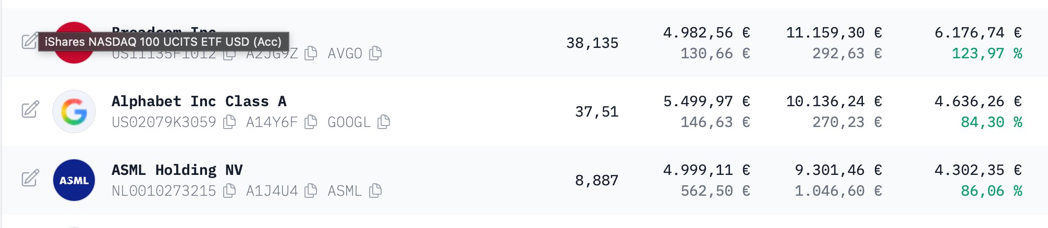Click the 123,97 % gain value
Image resolution: width=1048 pixels, height=228 pixels.
tap(986, 53)
